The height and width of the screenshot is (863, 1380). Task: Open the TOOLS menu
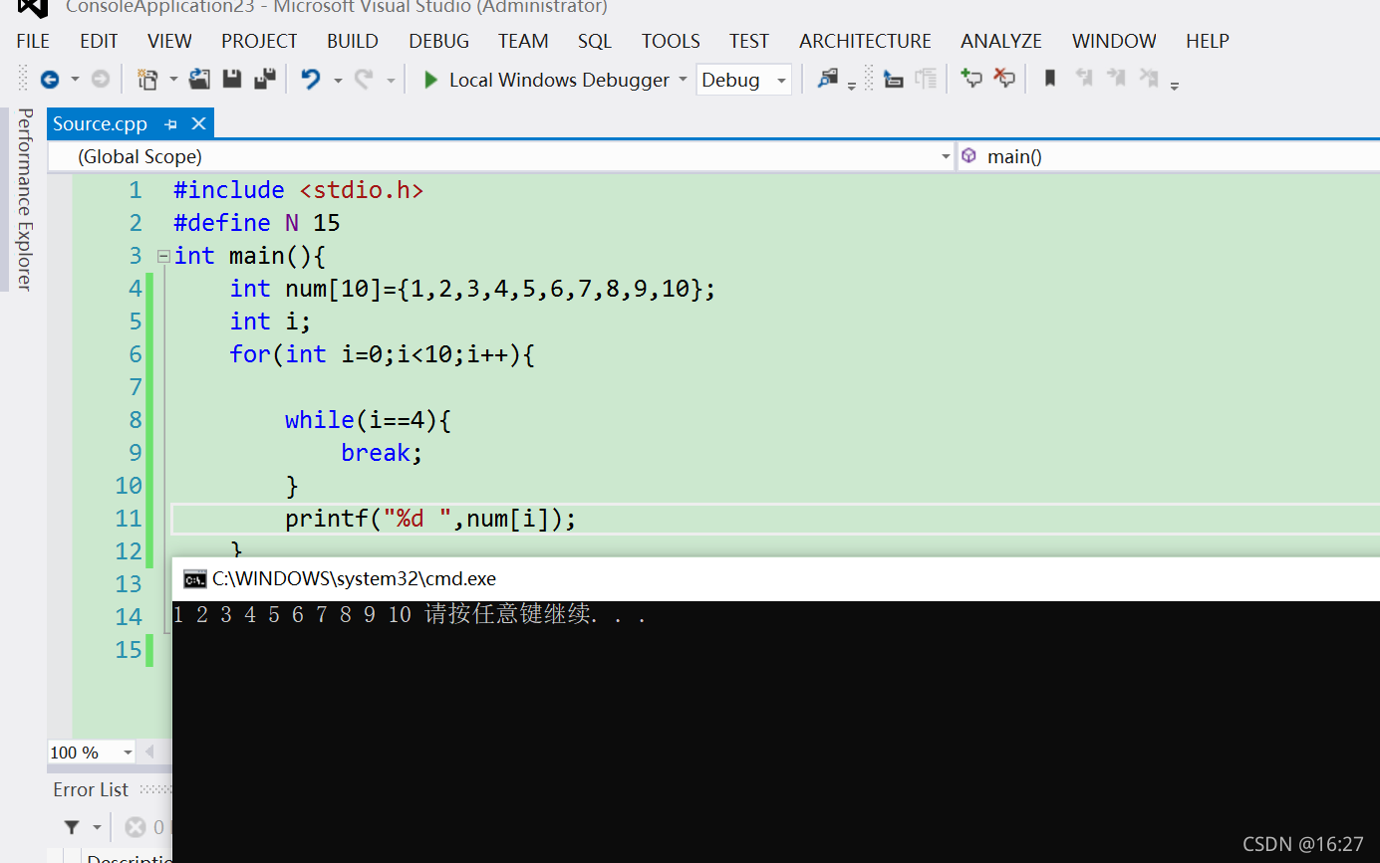(671, 41)
